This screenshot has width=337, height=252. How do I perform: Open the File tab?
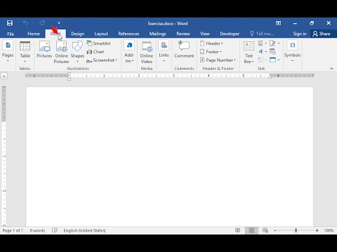(x=11, y=34)
